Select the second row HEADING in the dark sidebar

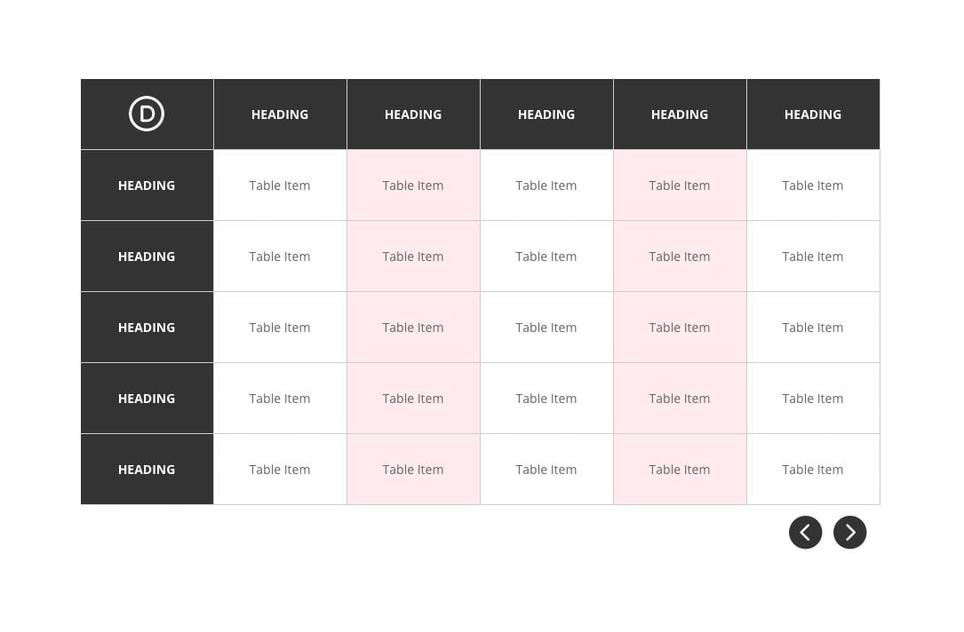(x=147, y=257)
